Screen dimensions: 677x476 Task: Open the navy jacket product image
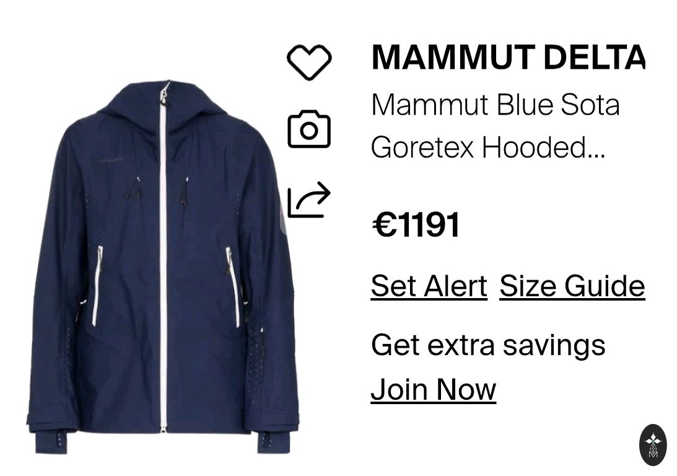coord(163,267)
